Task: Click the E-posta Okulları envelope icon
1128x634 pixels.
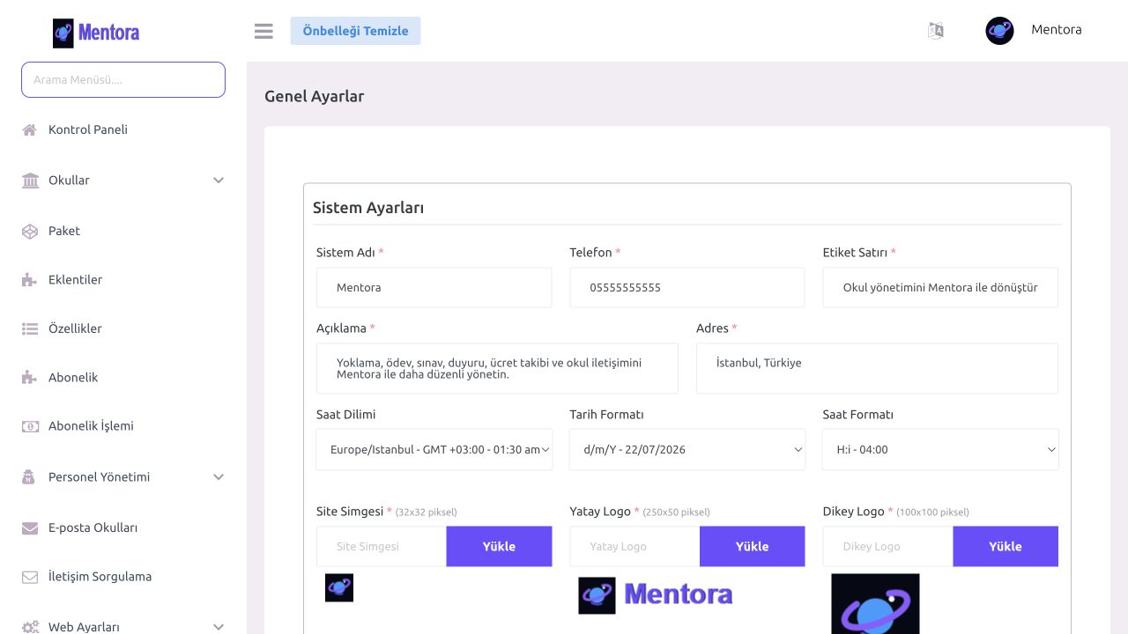Action: 30,528
